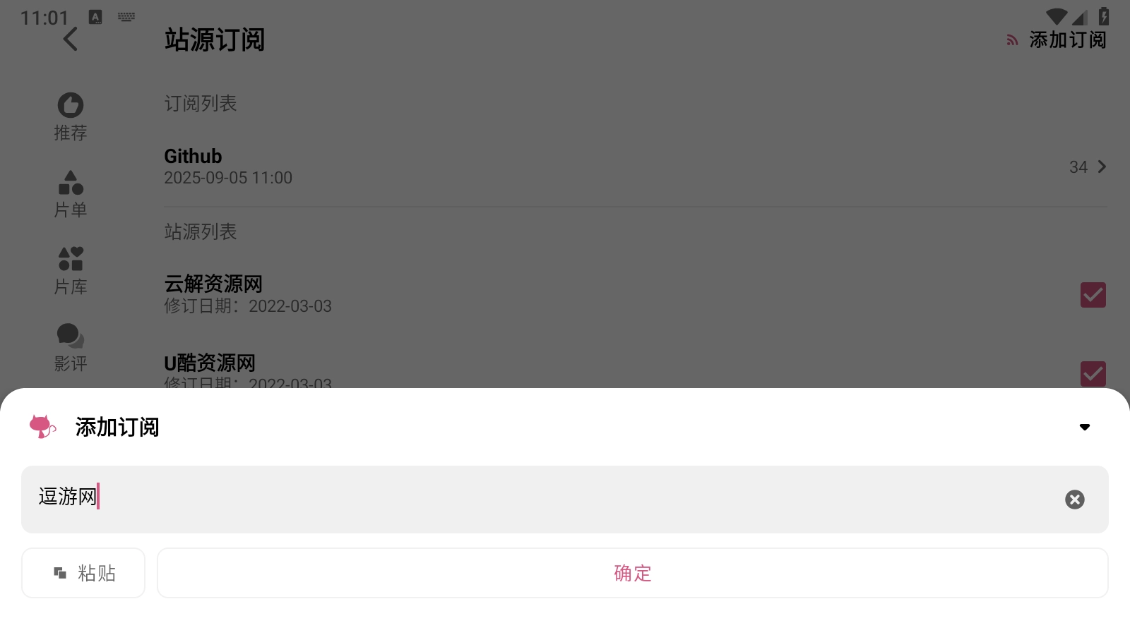The width and height of the screenshot is (1130, 635).
Task: Open the 片库 library icon in sidebar
Action: [x=71, y=259]
